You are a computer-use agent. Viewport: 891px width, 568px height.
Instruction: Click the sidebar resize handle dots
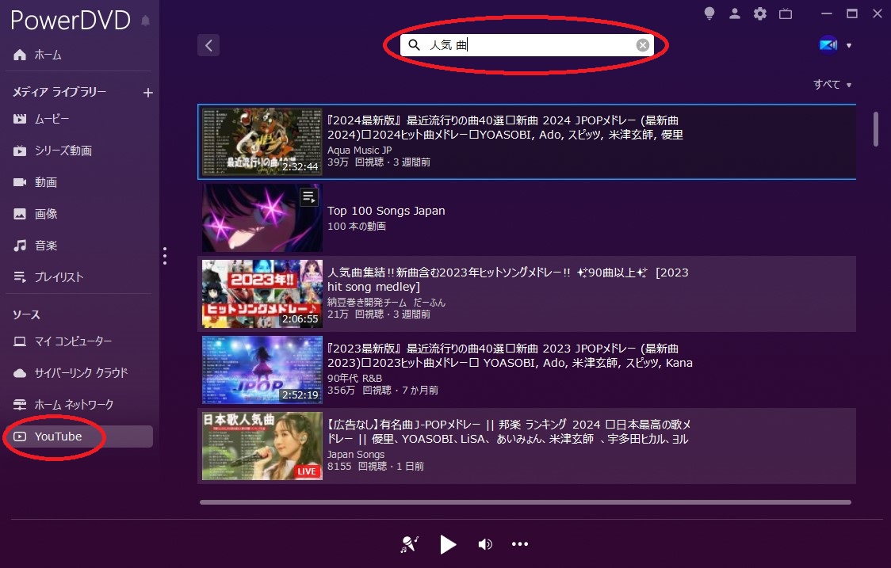[165, 256]
